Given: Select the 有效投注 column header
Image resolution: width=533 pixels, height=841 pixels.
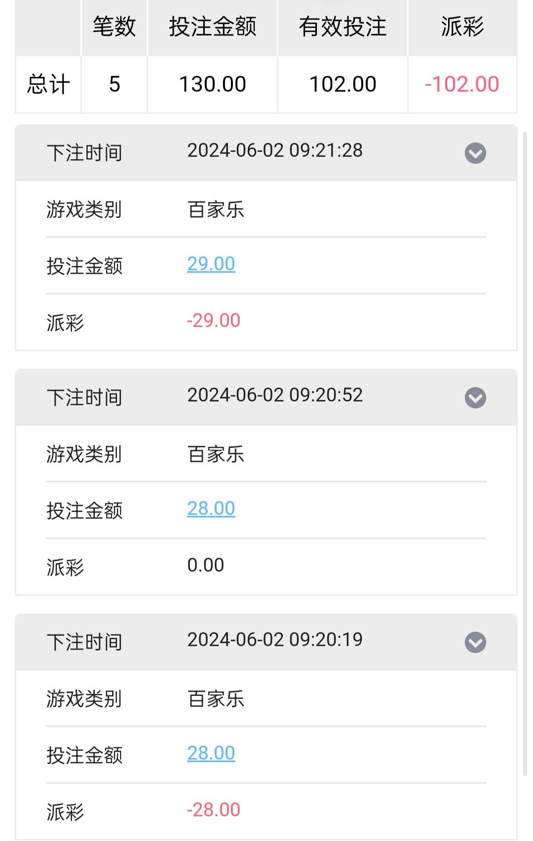Looking at the screenshot, I should pos(343,27).
